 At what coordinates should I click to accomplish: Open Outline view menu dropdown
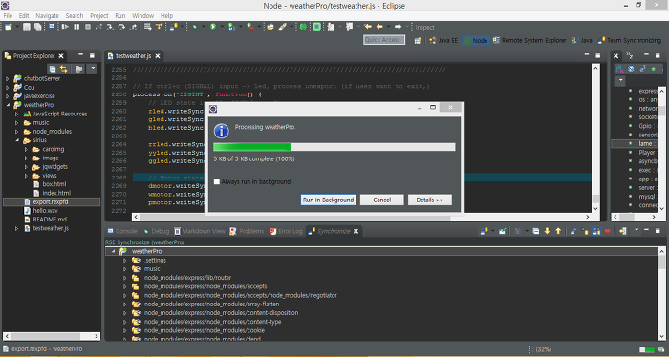tap(620, 80)
